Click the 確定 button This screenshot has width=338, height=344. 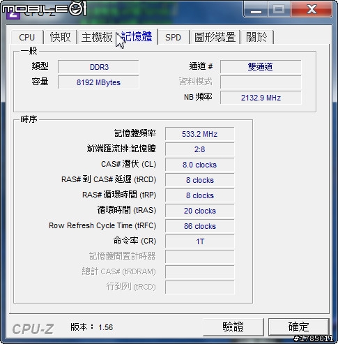[299, 327]
